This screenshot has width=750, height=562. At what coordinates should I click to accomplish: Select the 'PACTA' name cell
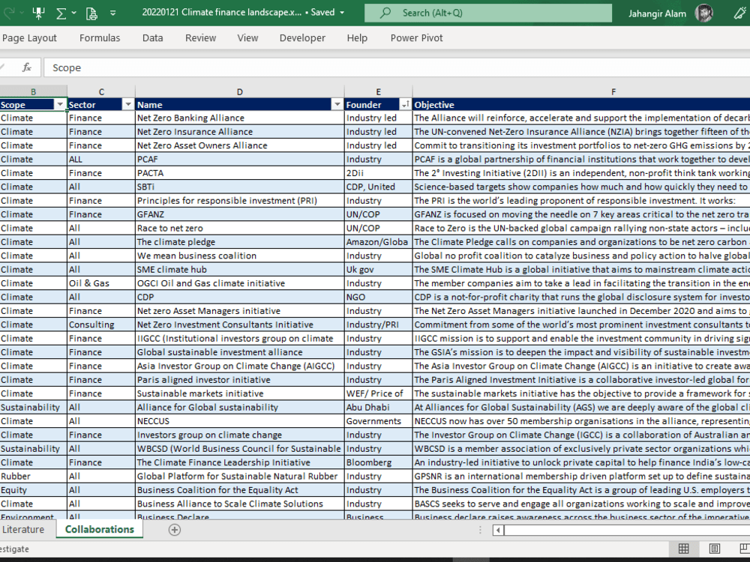click(x=240, y=173)
